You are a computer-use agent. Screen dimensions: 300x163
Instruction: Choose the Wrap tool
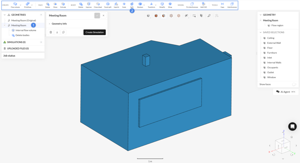(170, 5)
